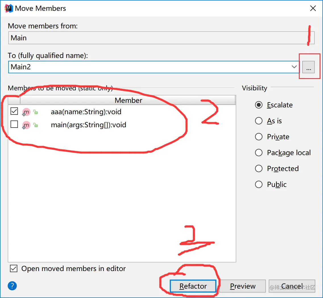This screenshot has width=323, height=298.
Task: Close the Move Members dialog
Action: 313,8
